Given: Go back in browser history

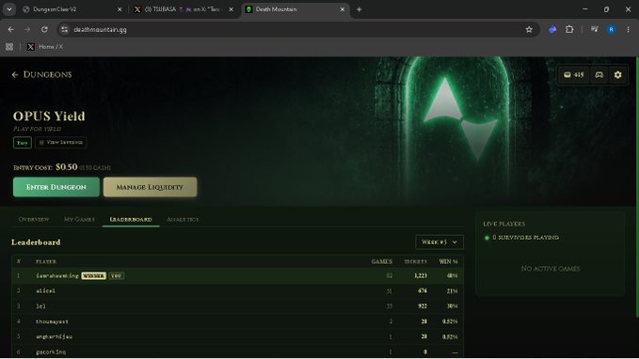Looking at the screenshot, I should (10, 29).
